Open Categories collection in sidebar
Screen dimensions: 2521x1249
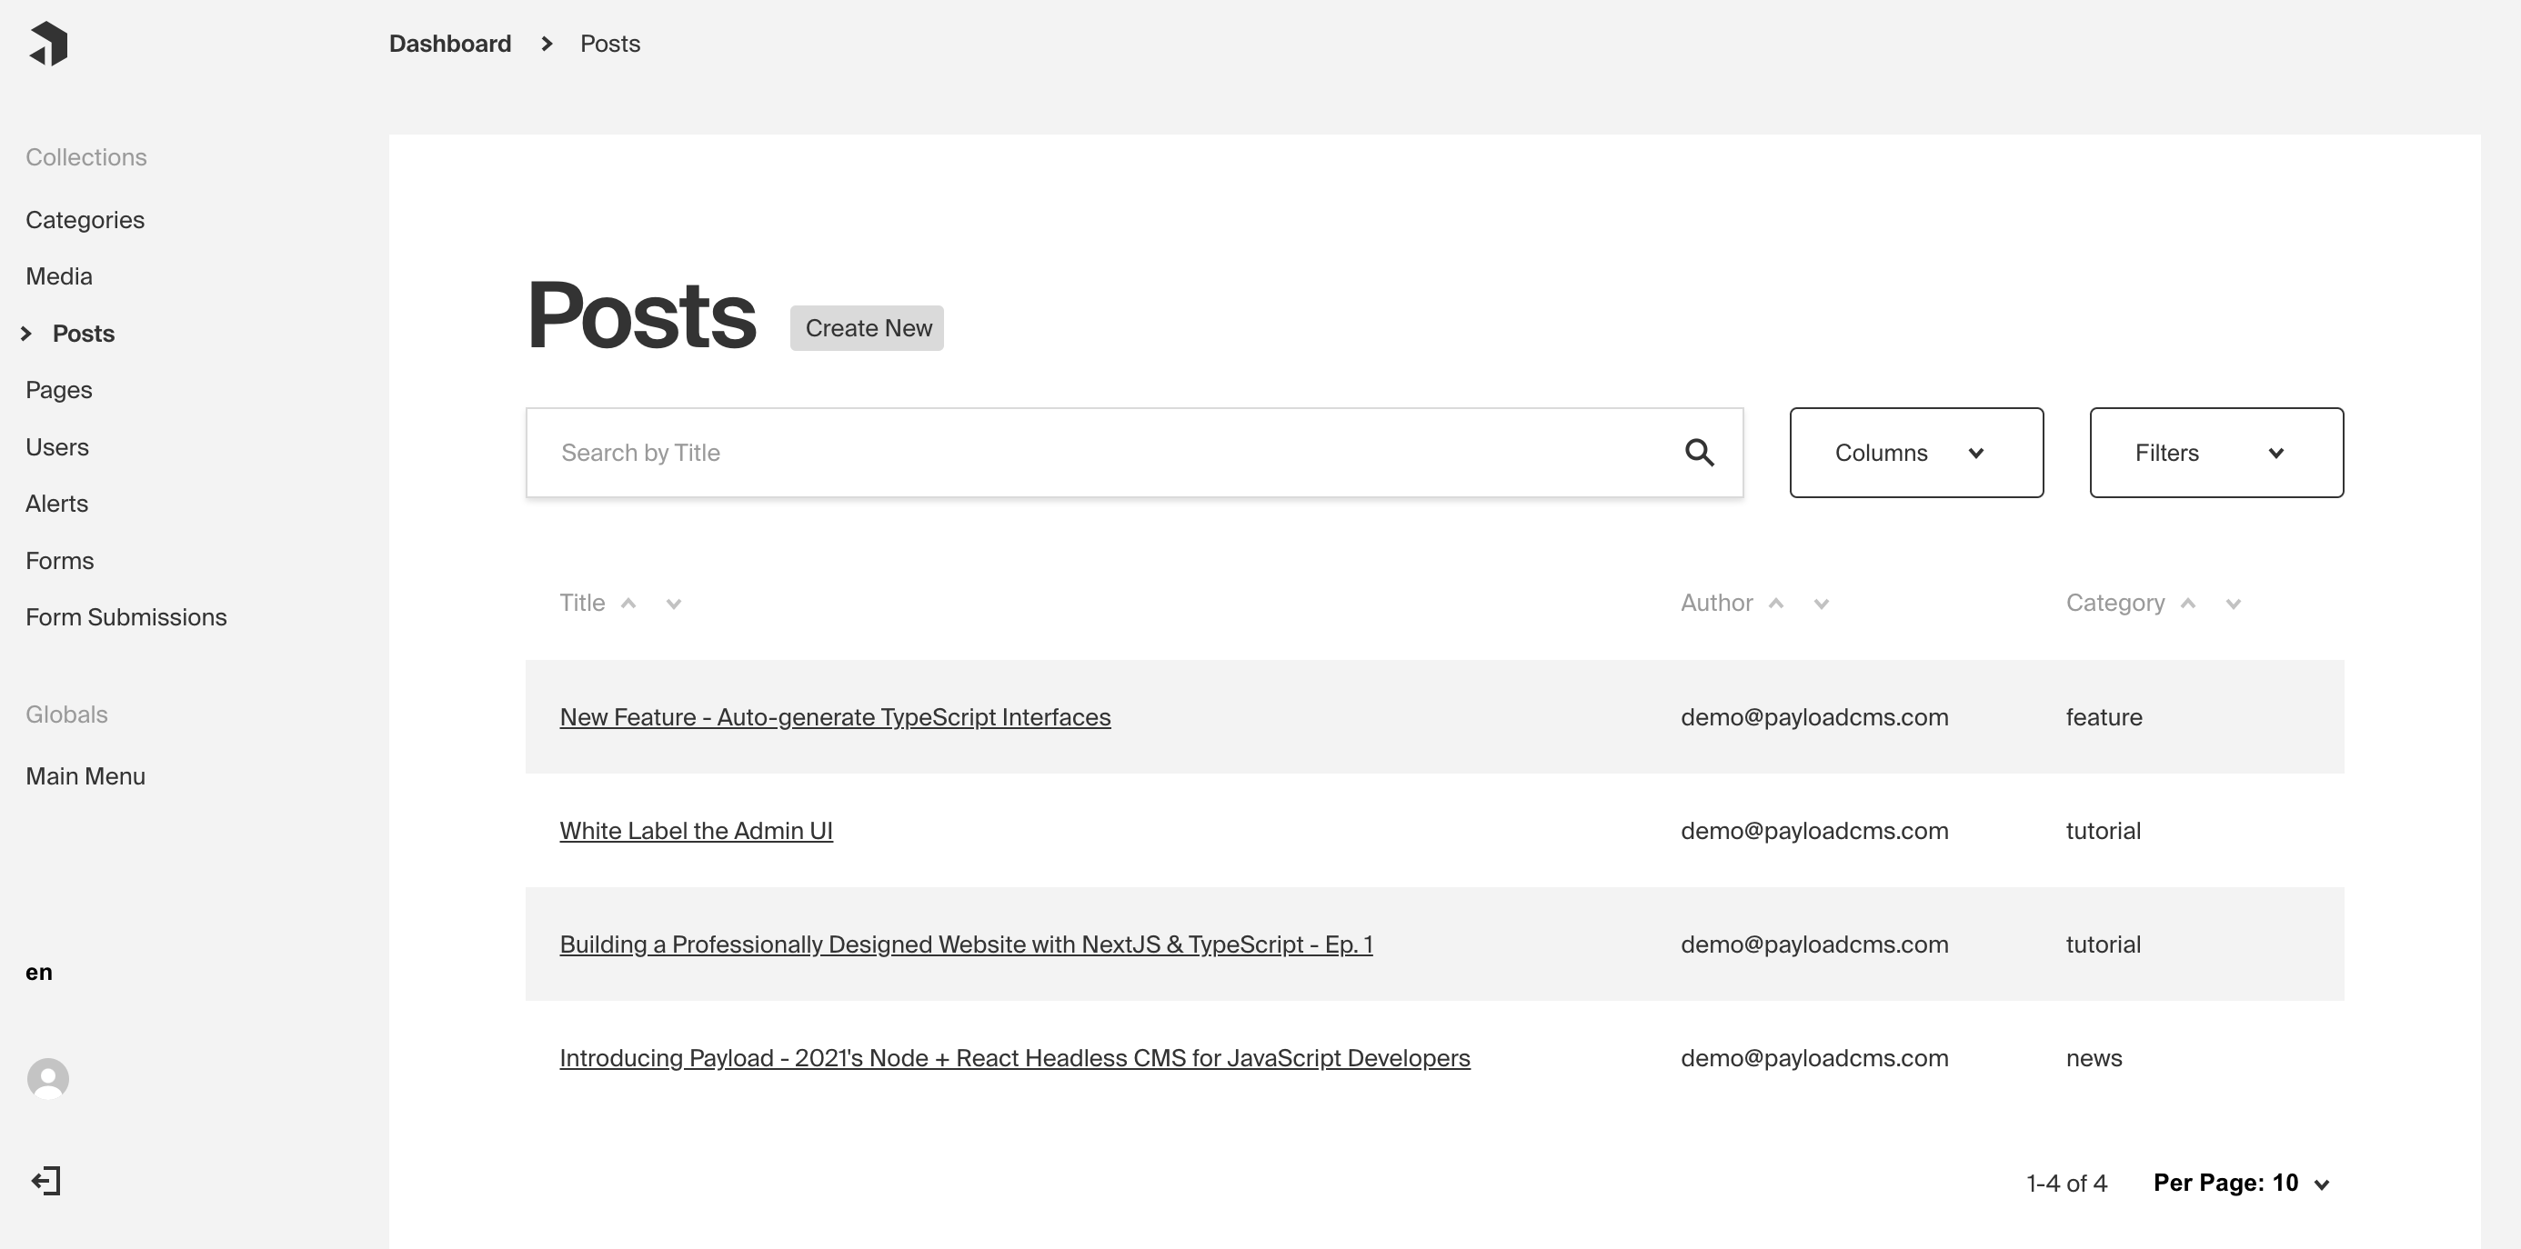coord(85,220)
